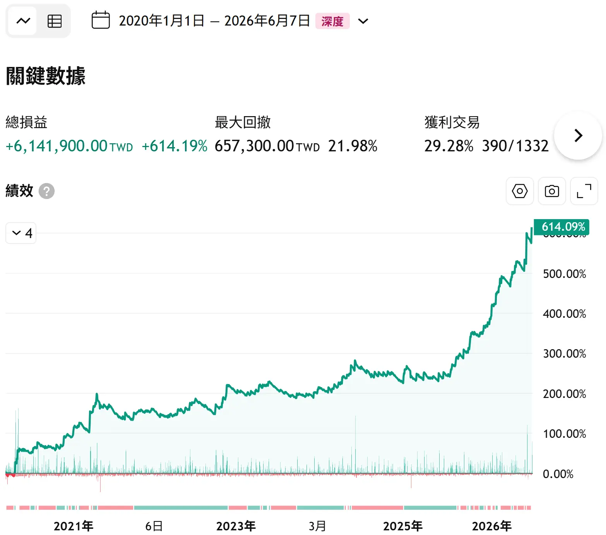This screenshot has height=535, width=606.
Task: Switch to the table list view icon
Action: 55,21
